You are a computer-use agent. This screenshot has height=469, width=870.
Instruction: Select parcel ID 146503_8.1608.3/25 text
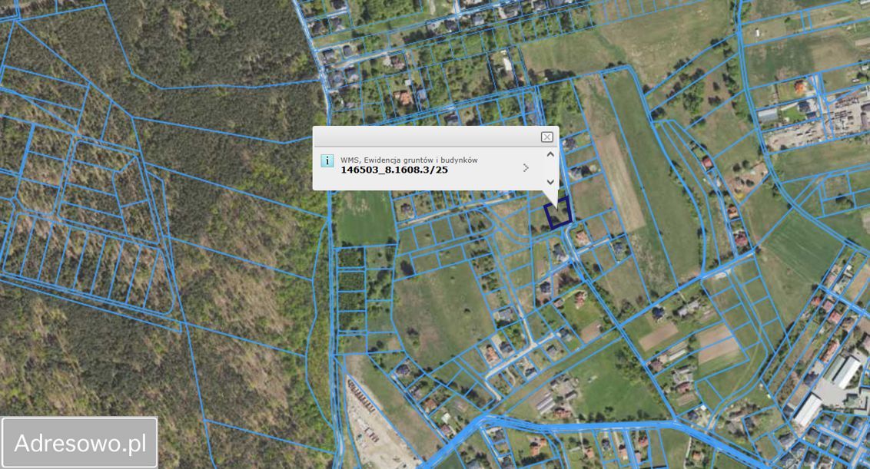[x=394, y=170]
